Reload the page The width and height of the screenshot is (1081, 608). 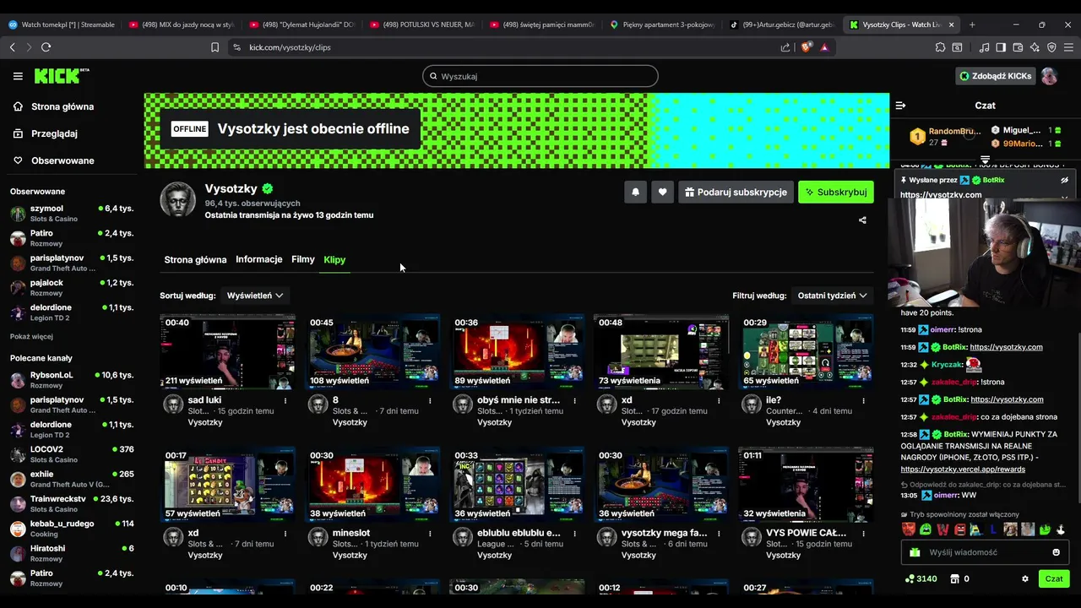[46, 47]
